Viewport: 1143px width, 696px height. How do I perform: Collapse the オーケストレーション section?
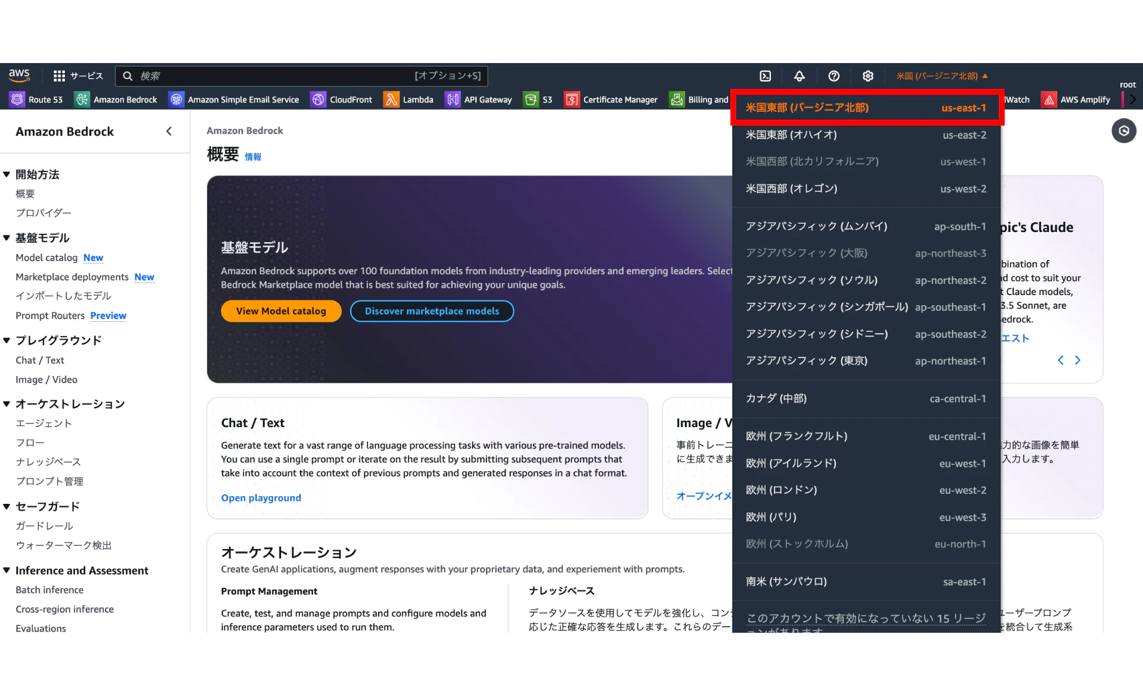coord(7,404)
